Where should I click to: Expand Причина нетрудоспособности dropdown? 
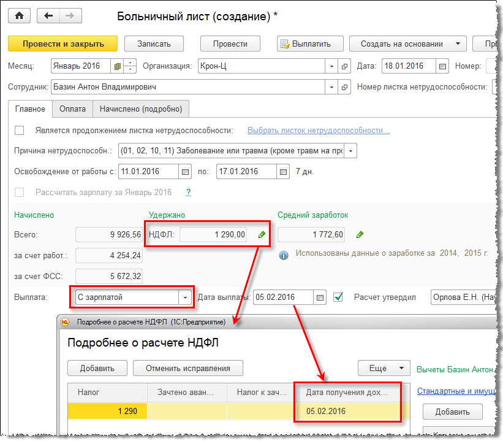pyautogui.click(x=350, y=150)
